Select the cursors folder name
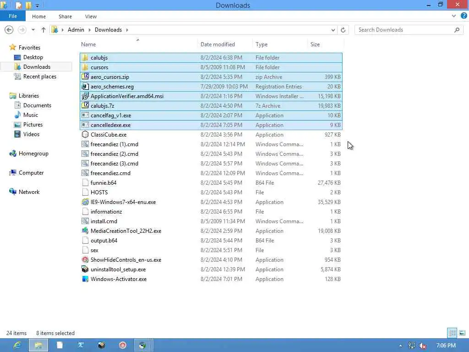This screenshot has height=352, width=469. point(99,67)
